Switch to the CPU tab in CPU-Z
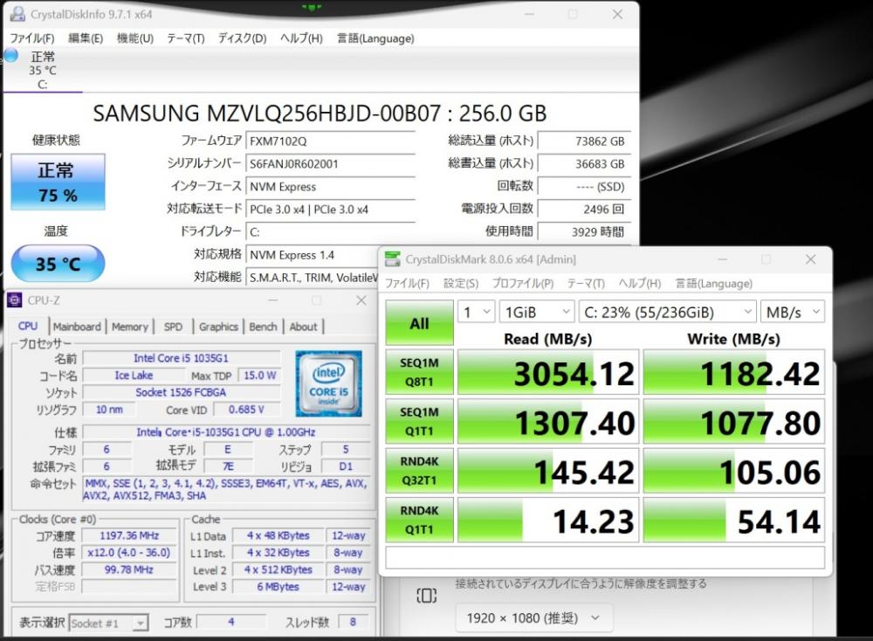 pyautogui.click(x=28, y=327)
